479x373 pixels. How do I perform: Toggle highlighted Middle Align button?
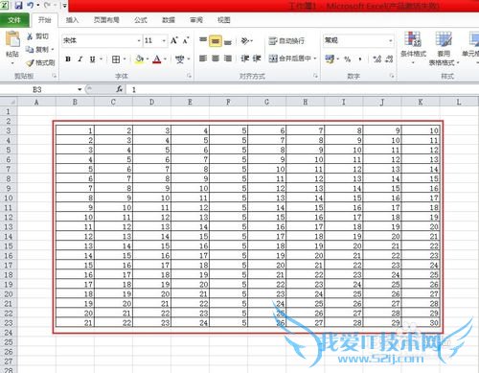pyautogui.click(x=216, y=41)
